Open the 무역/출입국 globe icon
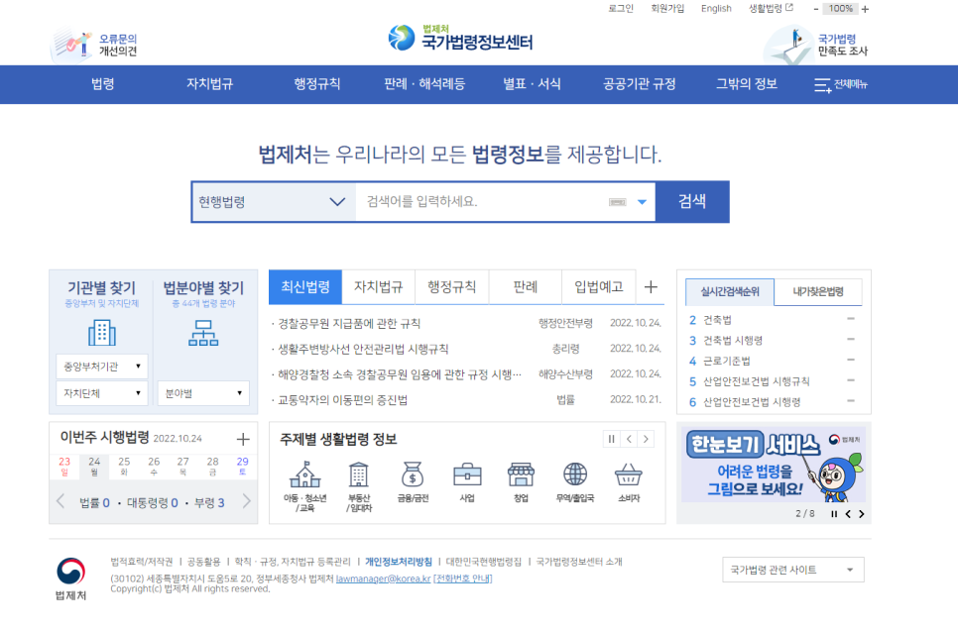Screen dimensions: 958x632 575,475
